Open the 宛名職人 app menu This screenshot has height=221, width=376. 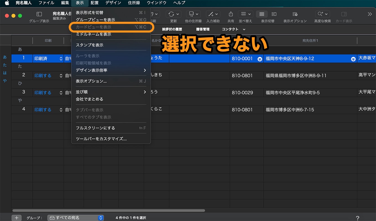(23, 3)
